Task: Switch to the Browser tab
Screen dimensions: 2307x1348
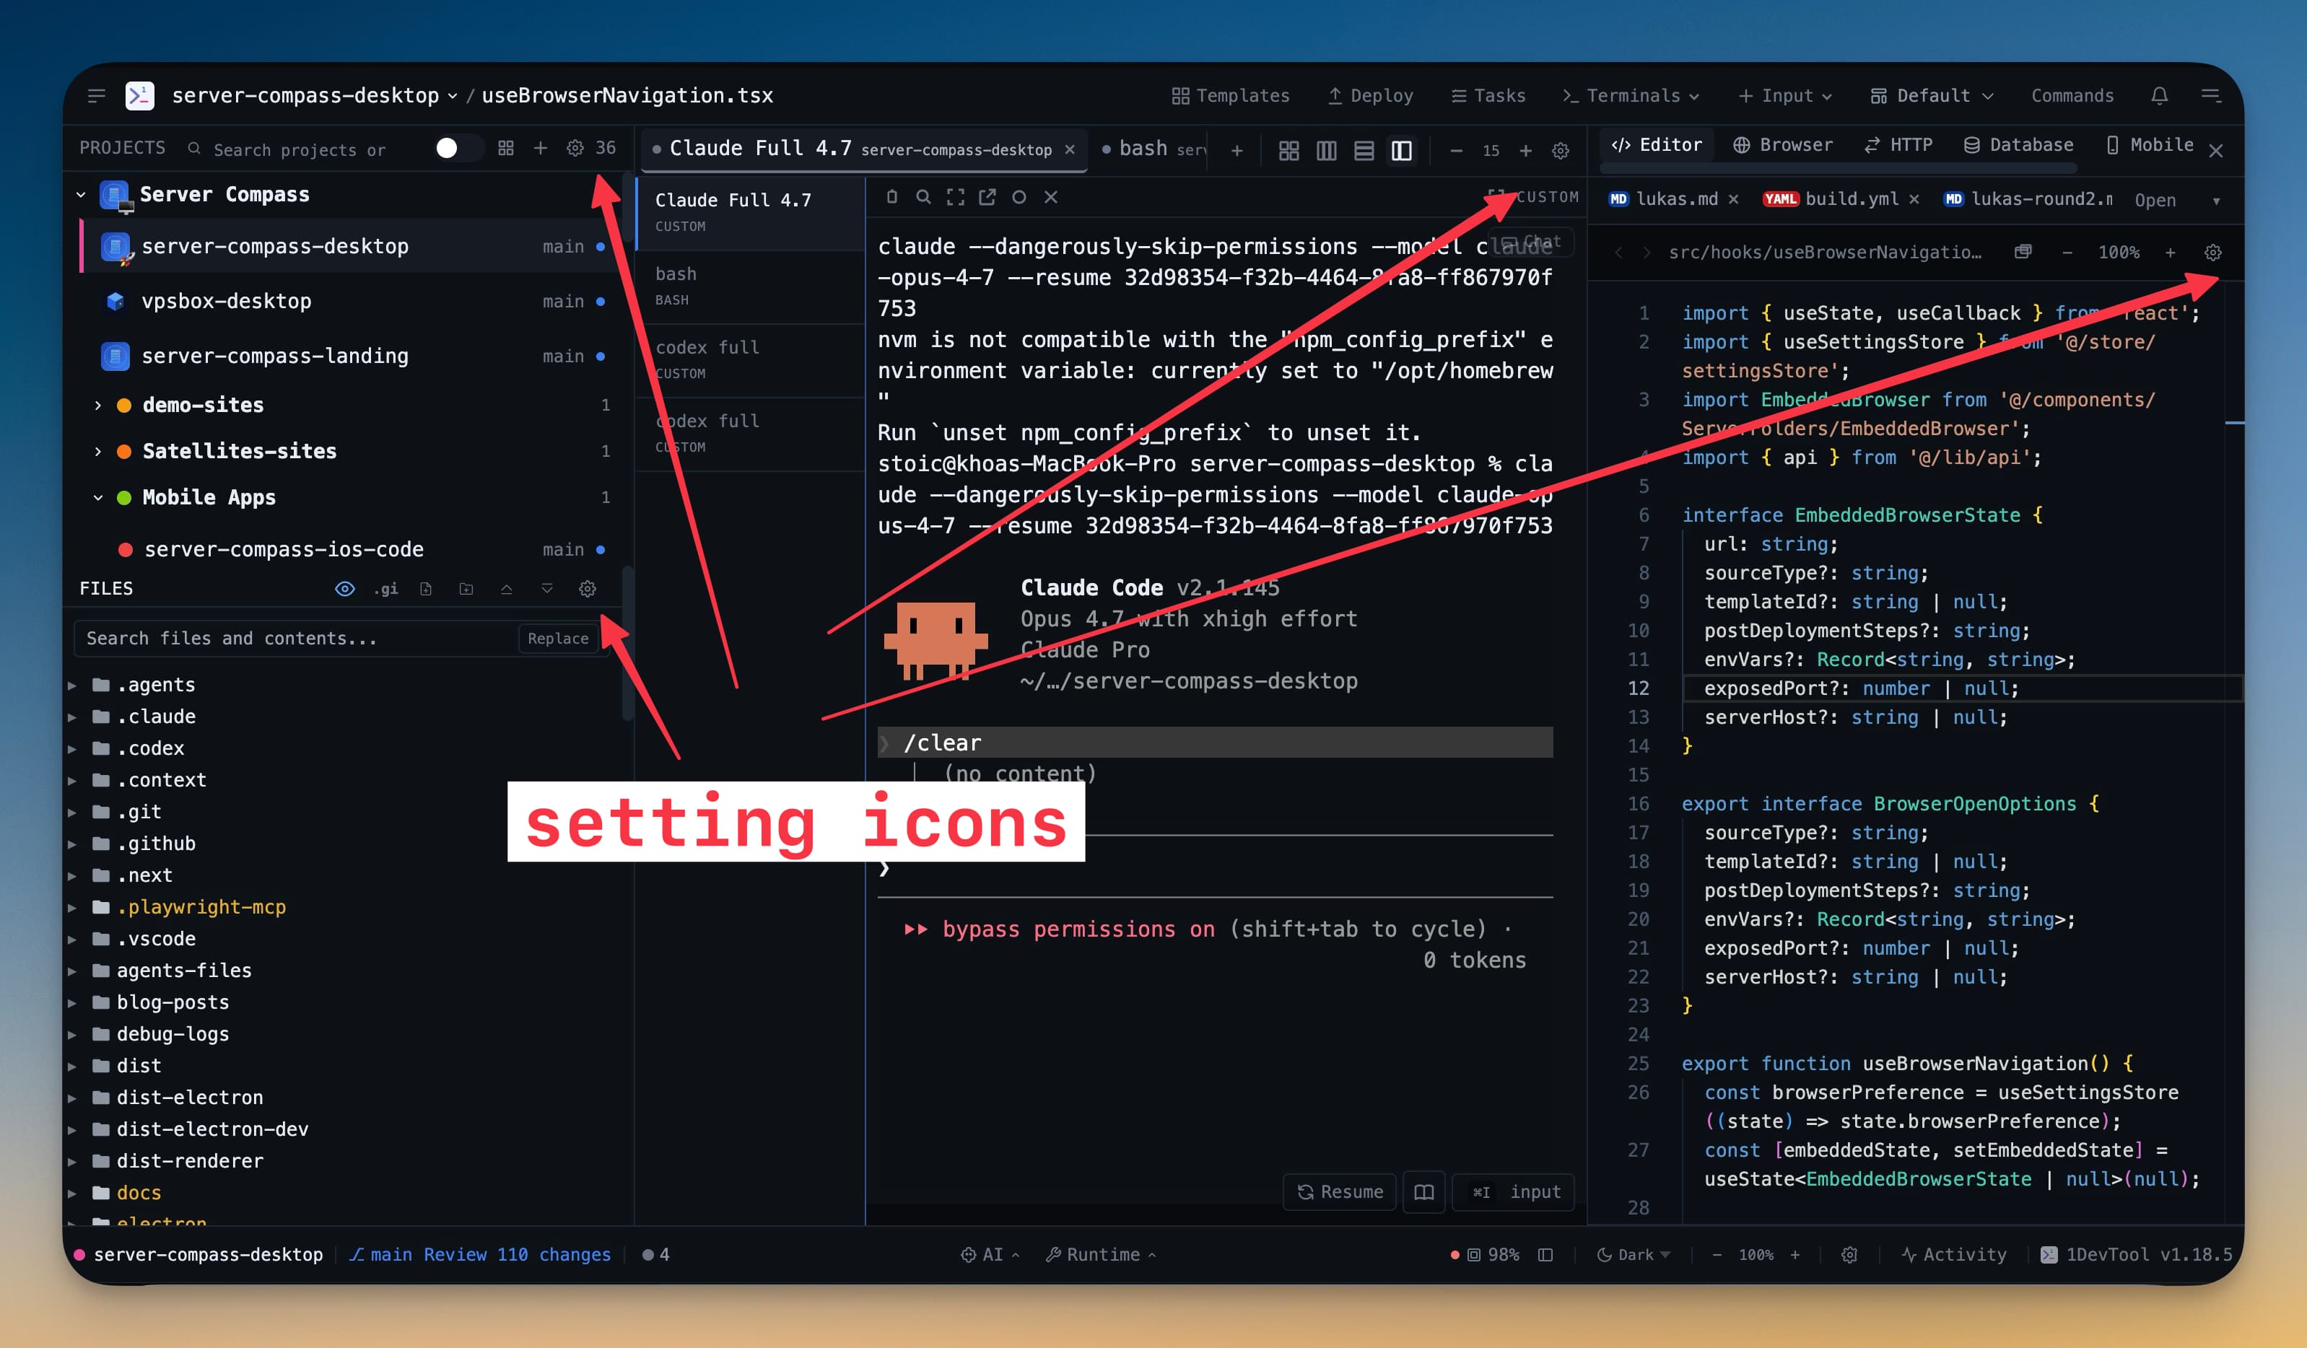Action: point(1782,146)
